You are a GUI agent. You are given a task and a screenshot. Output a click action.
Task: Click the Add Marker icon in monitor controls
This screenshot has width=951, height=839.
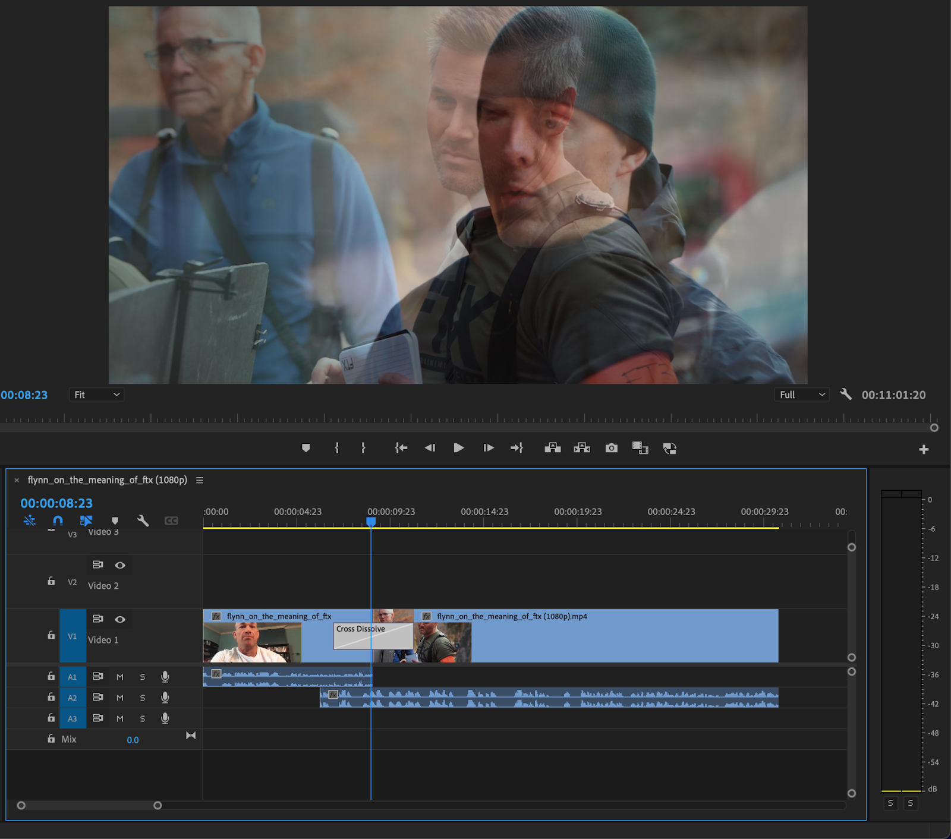click(x=306, y=448)
